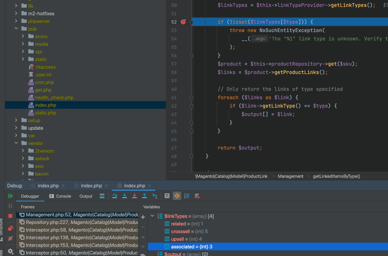Image resolution: width=388 pixels, height=256 pixels.
Task: Open the Evaluate Expression calculator icon
Action: 167,196
